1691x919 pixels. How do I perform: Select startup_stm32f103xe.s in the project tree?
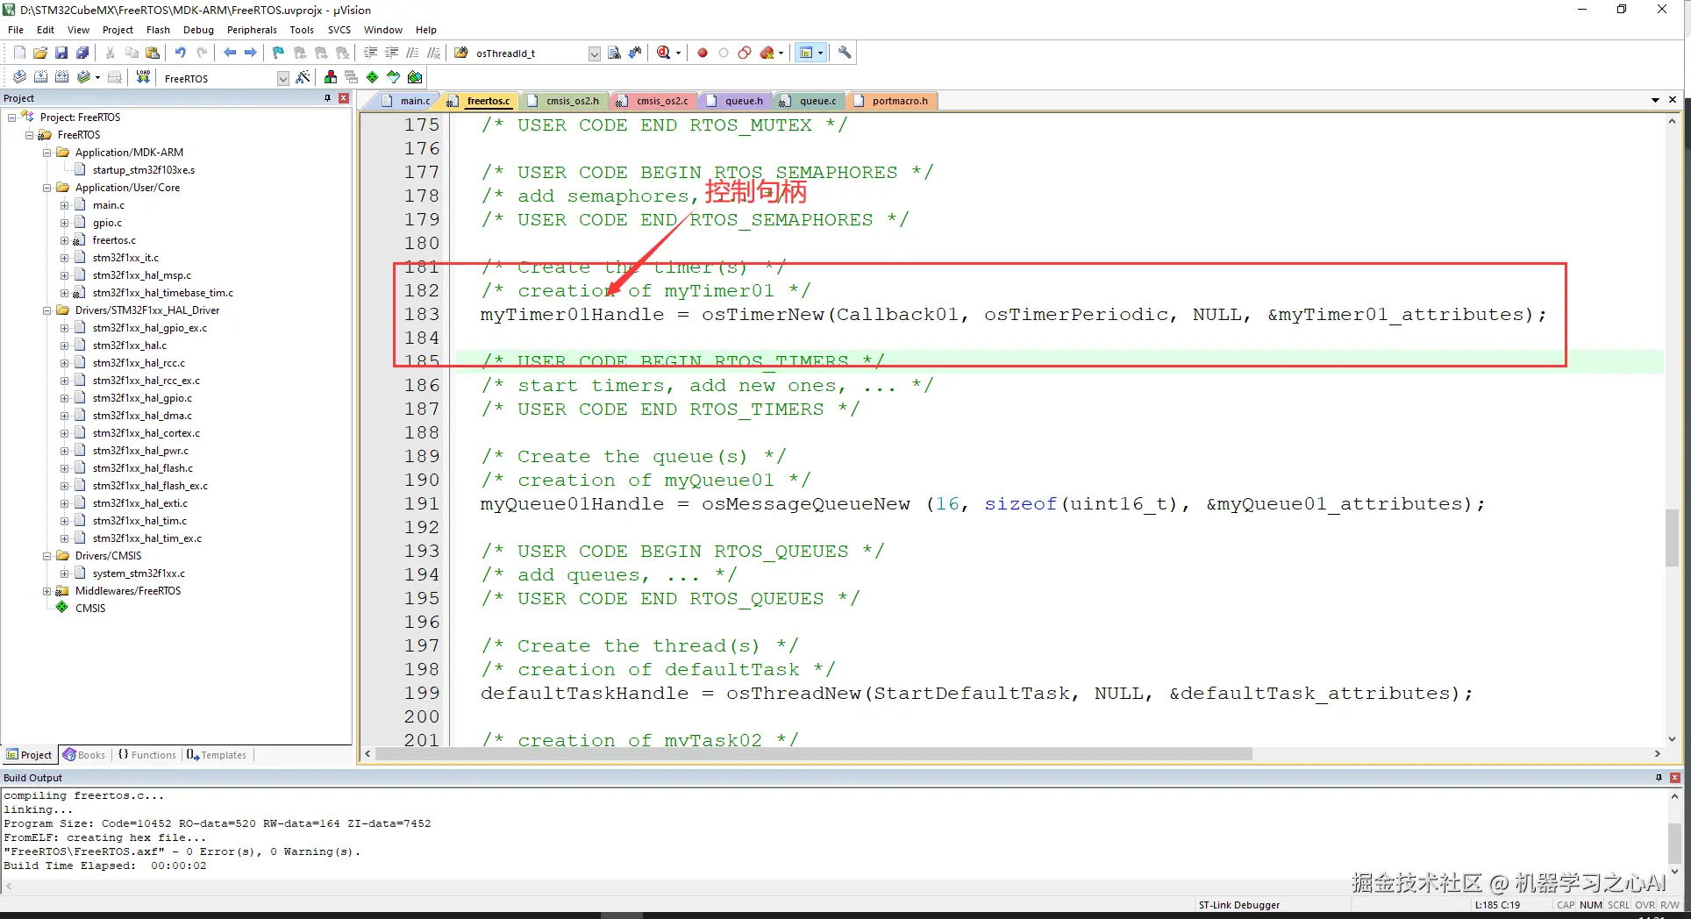tap(144, 170)
